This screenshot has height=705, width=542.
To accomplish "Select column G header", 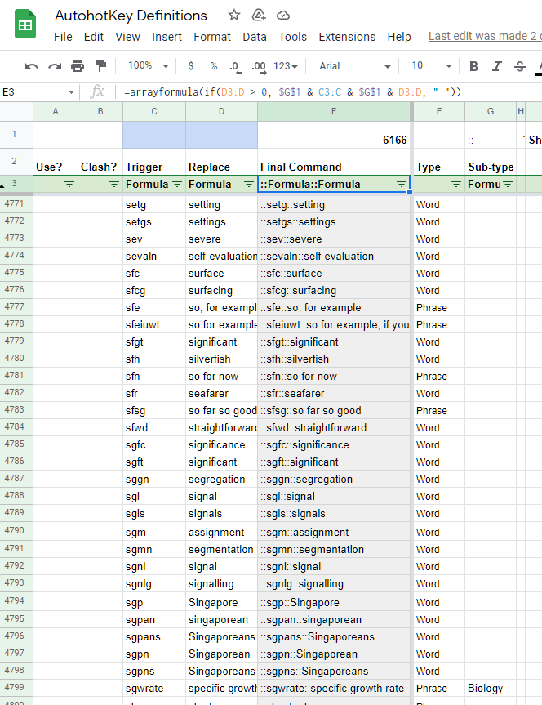I will pyautogui.click(x=491, y=111).
